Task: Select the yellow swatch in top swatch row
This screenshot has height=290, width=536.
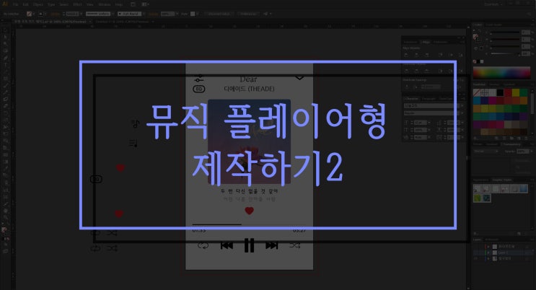Action: (516, 92)
